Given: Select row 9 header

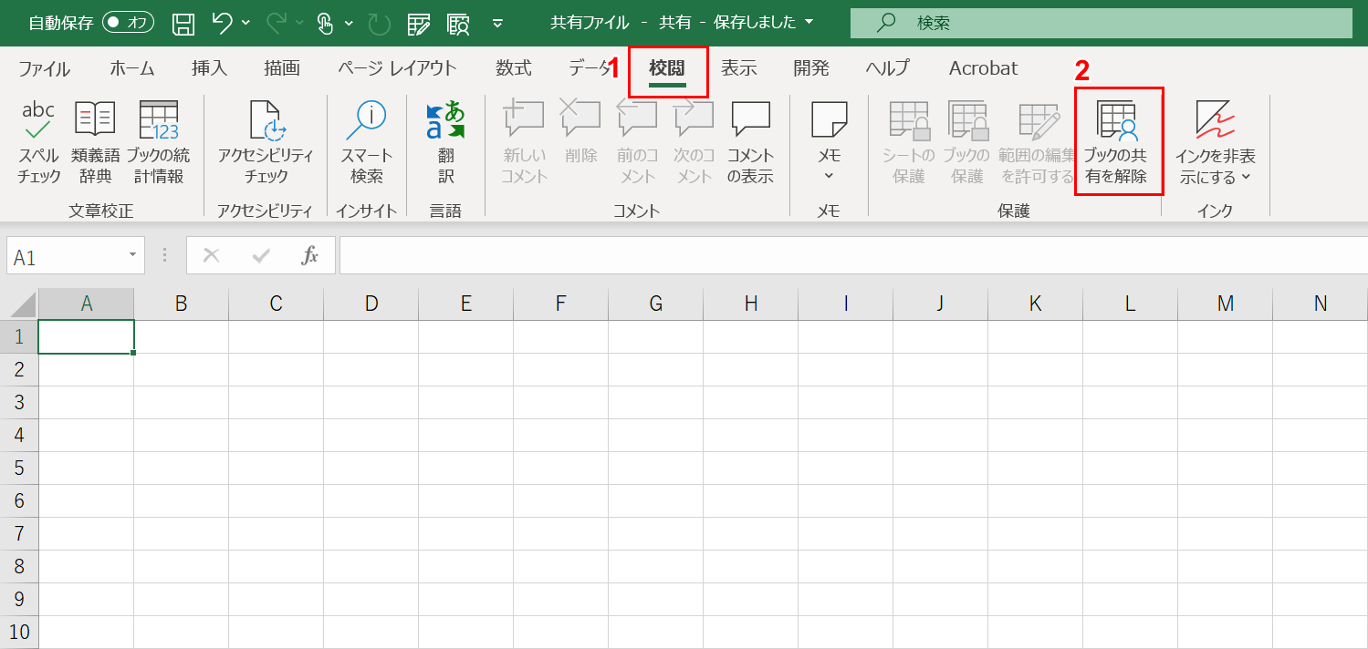Looking at the screenshot, I should [19, 599].
